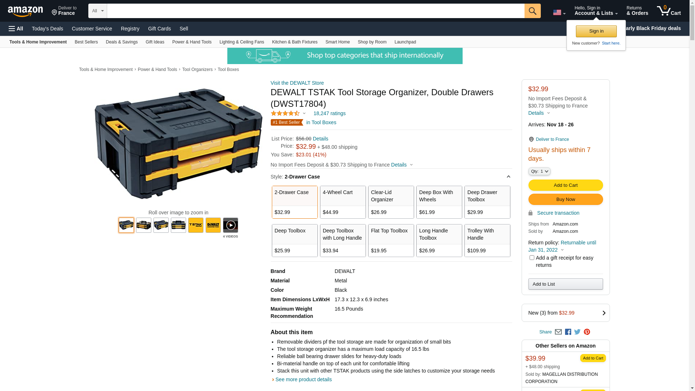The height and width of the screenshot is (391, 695).
Task: Go to Best Sellers tab
Action: [86, 42]
